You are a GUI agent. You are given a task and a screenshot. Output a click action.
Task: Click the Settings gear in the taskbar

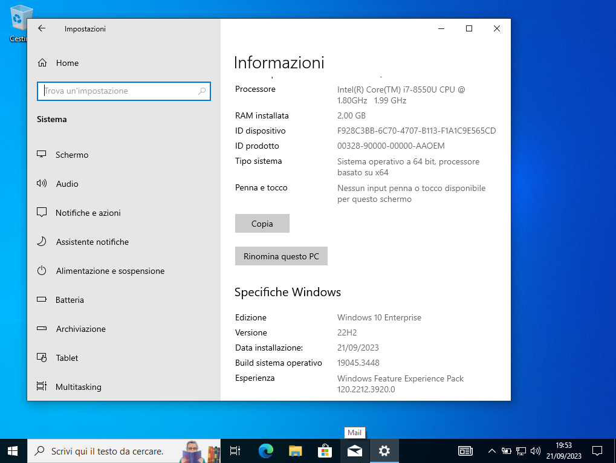384,452
